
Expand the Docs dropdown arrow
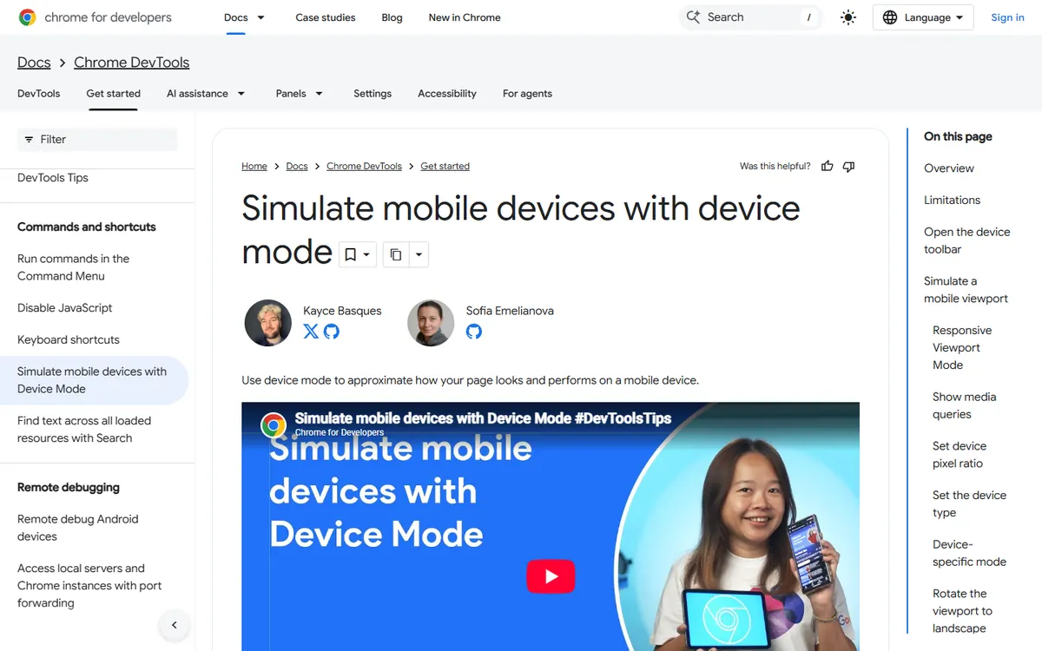260,17
